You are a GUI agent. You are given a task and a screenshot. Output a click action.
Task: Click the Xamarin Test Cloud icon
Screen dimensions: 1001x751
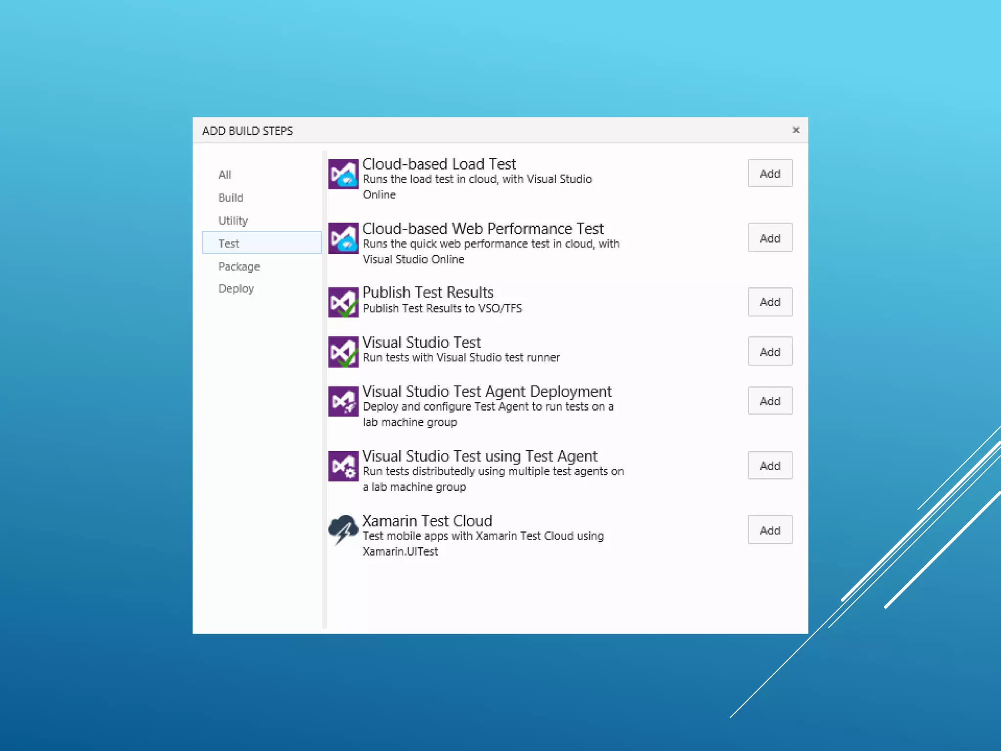point(343,530)
